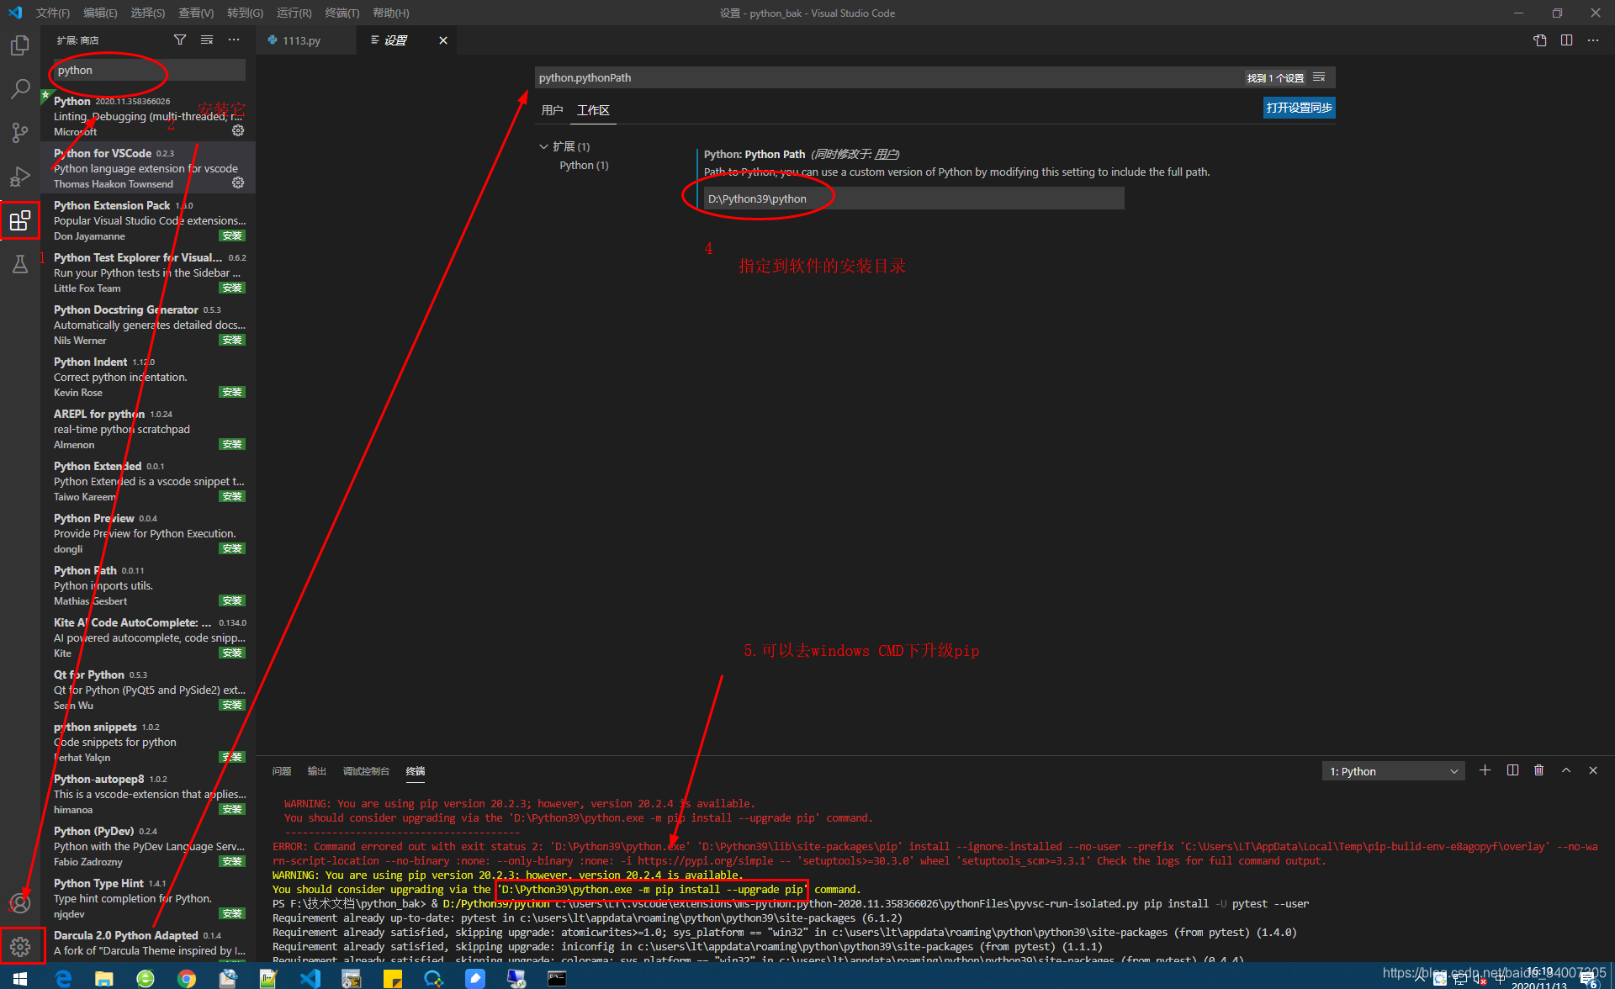This screenshot has height=989, width=1615.
Task: Open 查看(V) menu
Action: pos(196,13)
